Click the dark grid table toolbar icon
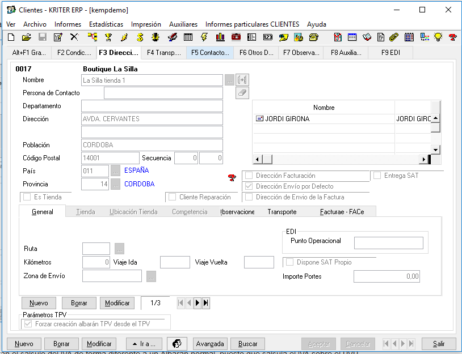The width and height of the screenshot is (462, 354). (409, 37)
